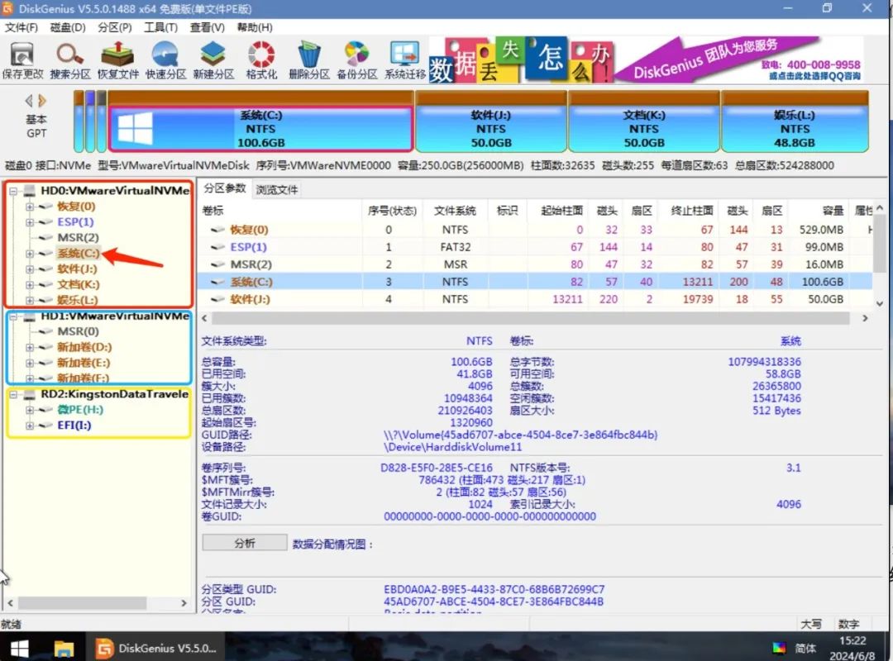Switch to the 浏览文件 tab
The height and width of the screenshot is (661, 893).
click(277, 189)
